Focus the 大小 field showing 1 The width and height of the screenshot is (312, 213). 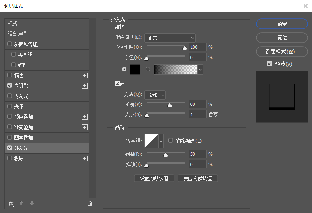point(198,114)
